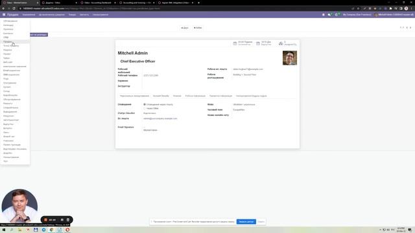Open the 'До включення в рахунок' menu
The height and width of the screenshot is (233, 415).
52,14
